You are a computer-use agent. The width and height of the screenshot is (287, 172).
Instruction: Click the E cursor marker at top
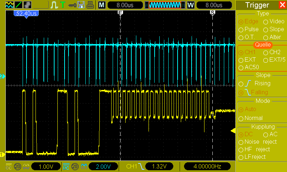pyautogui.click(x=120, y=13)
